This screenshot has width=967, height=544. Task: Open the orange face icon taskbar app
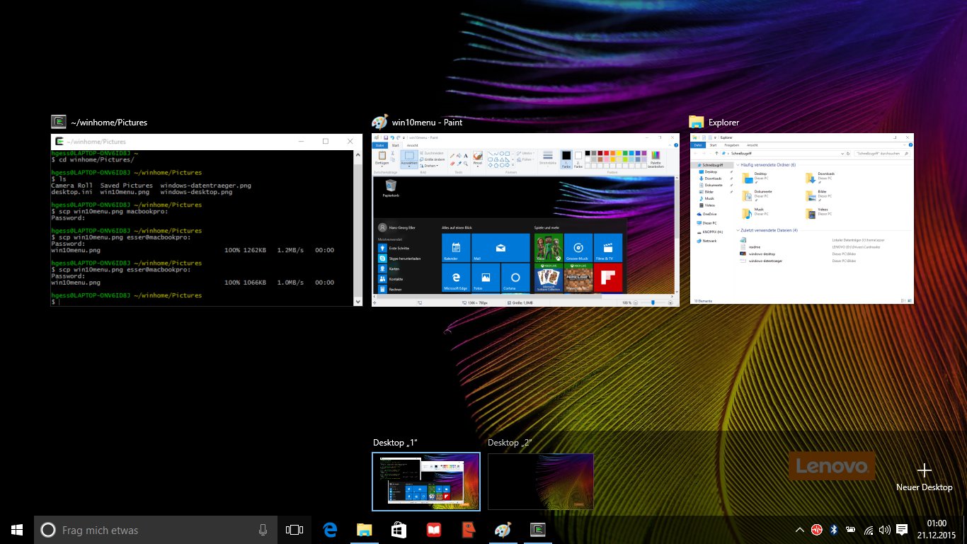[x=467, y=529]
